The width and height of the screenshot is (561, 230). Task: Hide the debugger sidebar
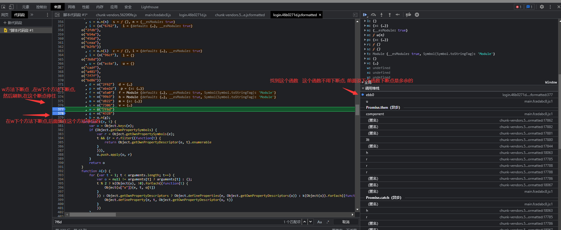coord(355,15)
